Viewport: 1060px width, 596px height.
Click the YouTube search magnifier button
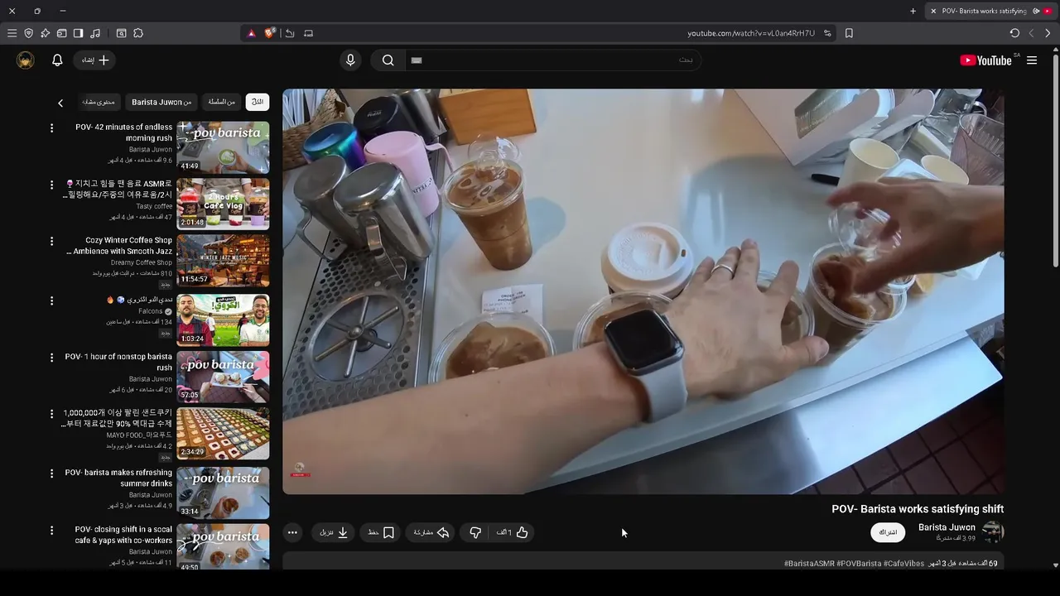388,60
